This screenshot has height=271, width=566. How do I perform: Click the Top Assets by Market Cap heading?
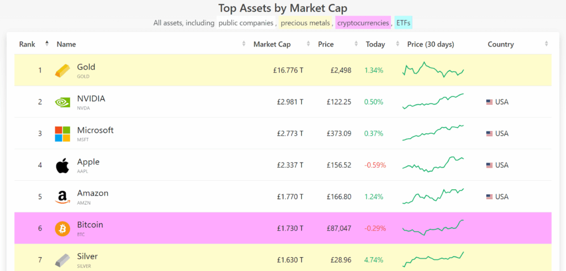click(x=283, y=8)
